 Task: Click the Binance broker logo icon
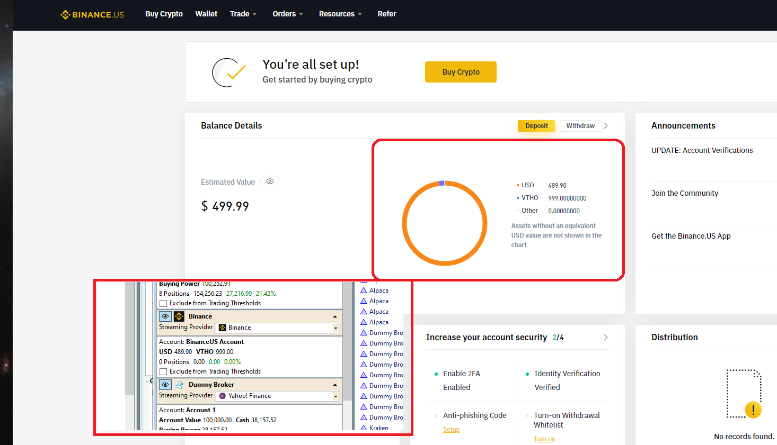point(179,316)
